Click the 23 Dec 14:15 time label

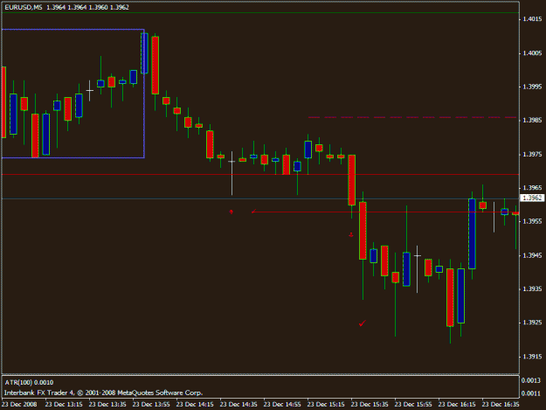195,404
